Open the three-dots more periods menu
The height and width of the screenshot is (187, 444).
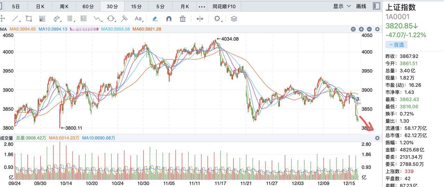[202, 7]
